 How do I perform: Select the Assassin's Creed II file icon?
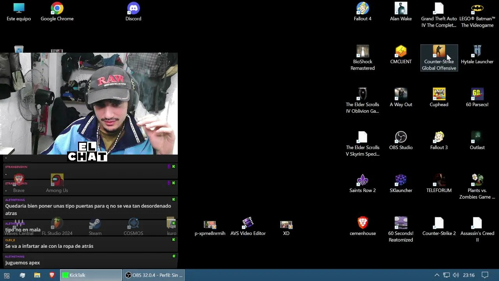pos(477,230)
